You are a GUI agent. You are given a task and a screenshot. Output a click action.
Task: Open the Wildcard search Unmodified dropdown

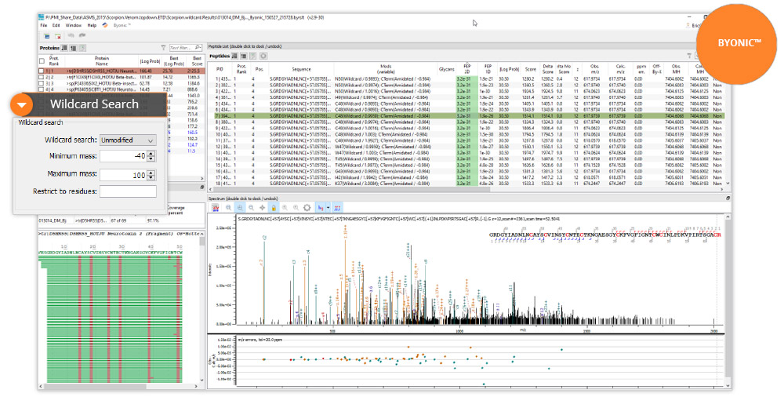click(128, 140)
